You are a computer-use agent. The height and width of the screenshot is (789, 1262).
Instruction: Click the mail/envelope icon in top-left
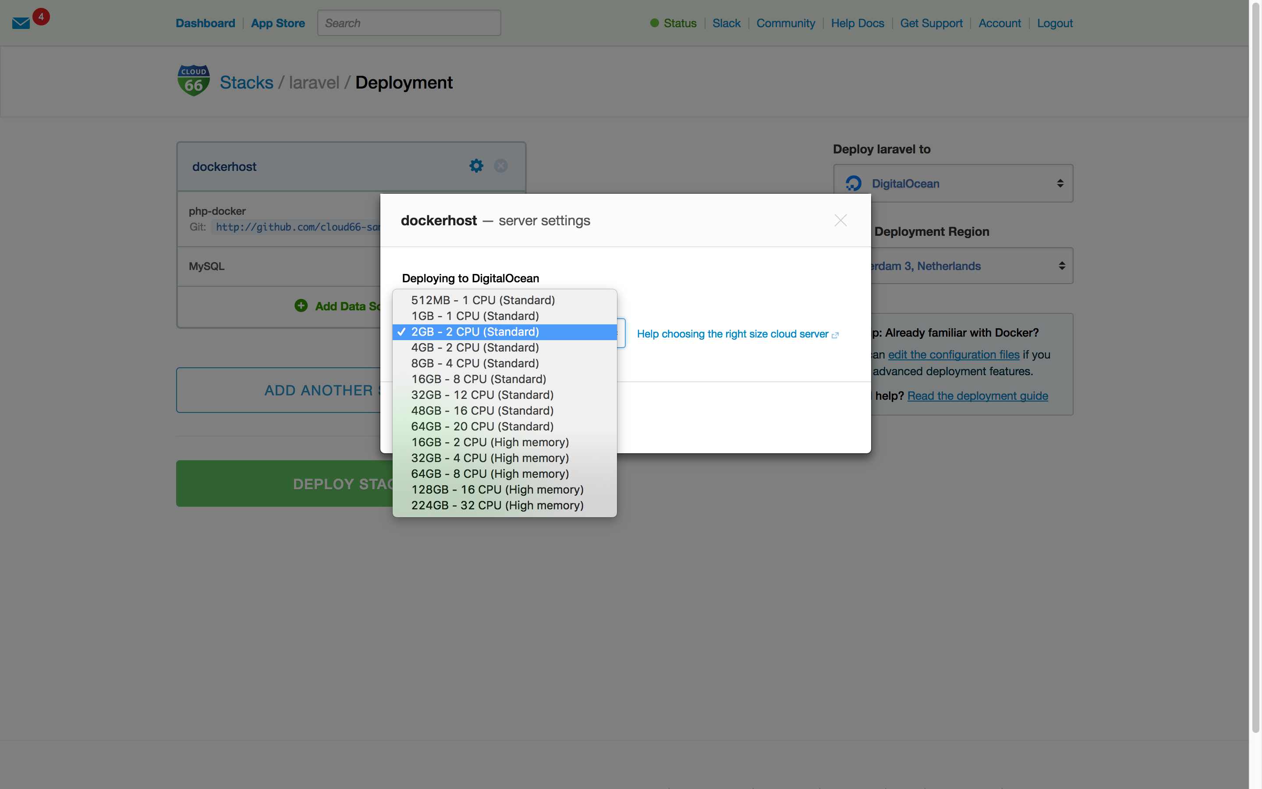click(x=21, y=23)
